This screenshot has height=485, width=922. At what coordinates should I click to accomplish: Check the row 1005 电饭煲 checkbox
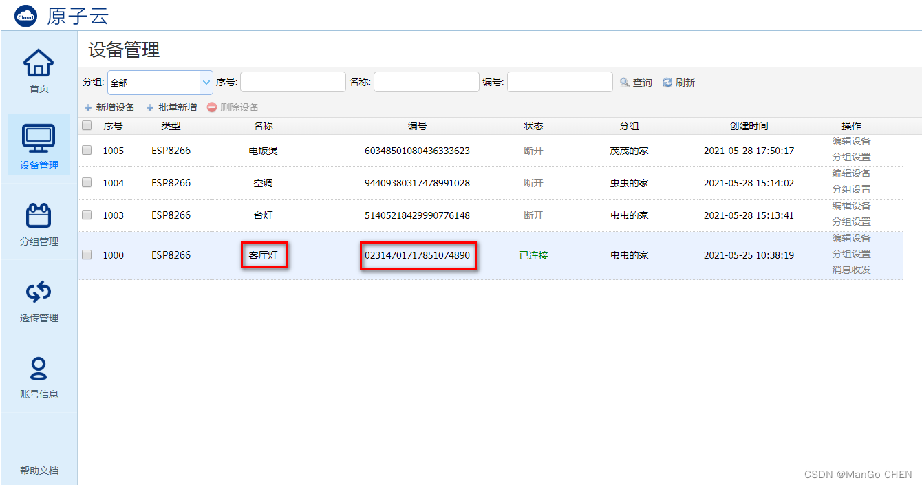(87, 150)
